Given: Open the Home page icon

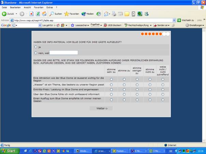Looking at the screenshot, I should tap(44, 14).
